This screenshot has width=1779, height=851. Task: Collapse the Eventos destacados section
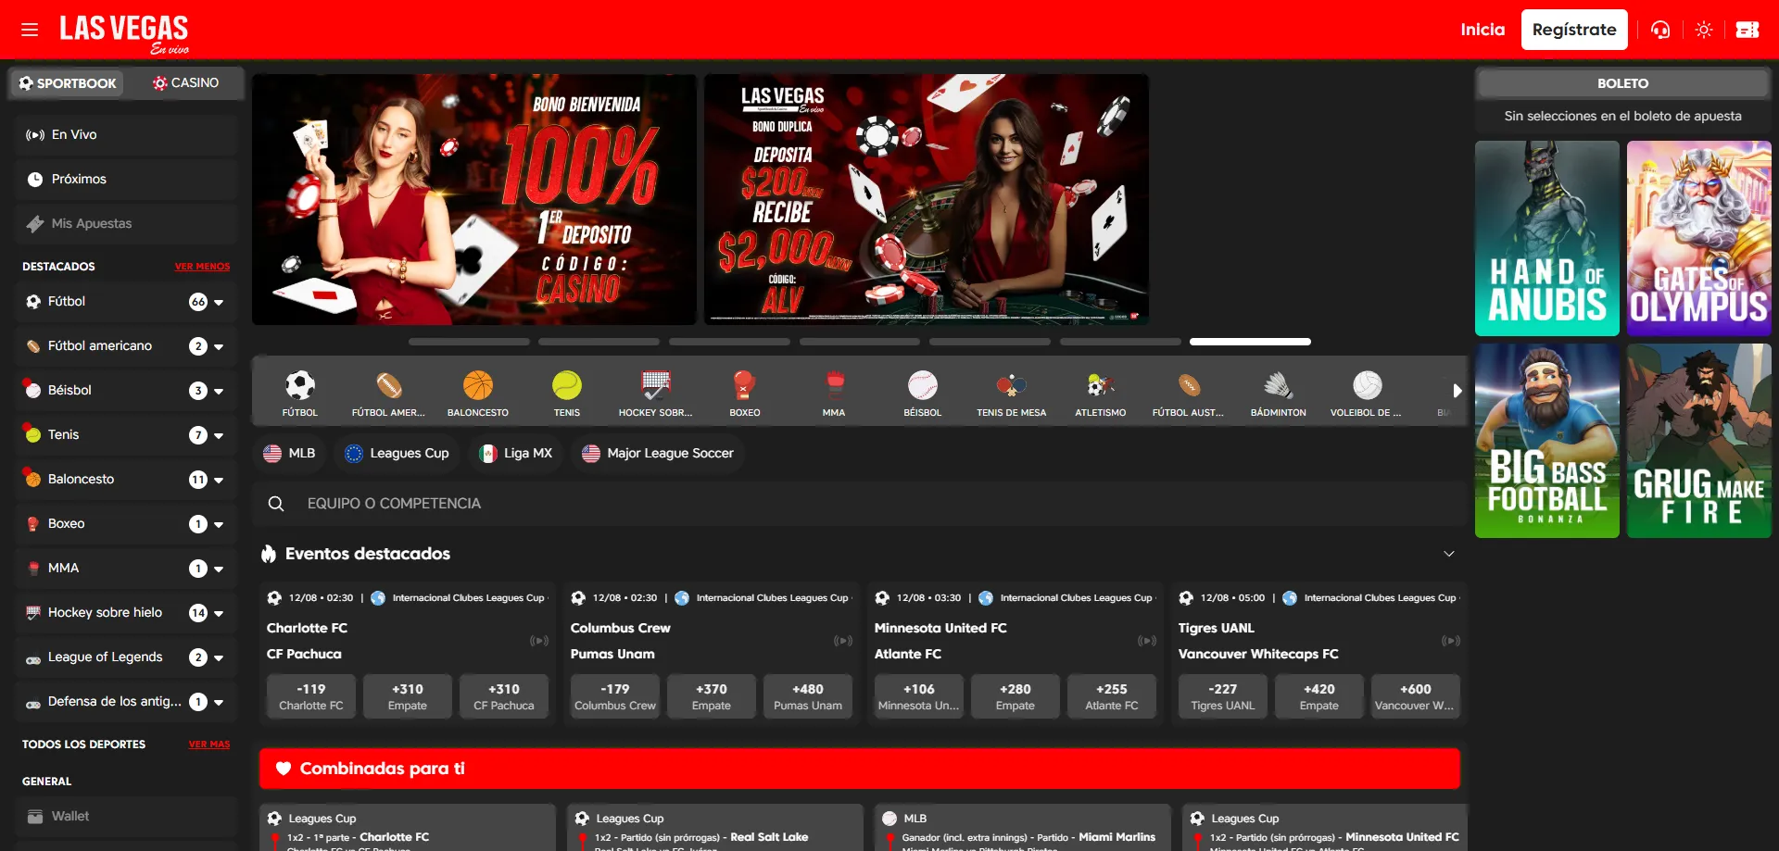(1449, 554)
